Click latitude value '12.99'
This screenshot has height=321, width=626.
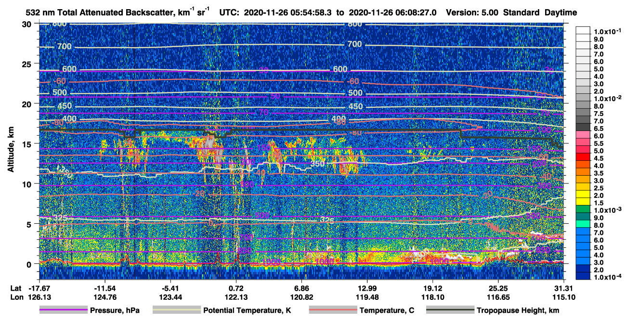pos(367,288)
